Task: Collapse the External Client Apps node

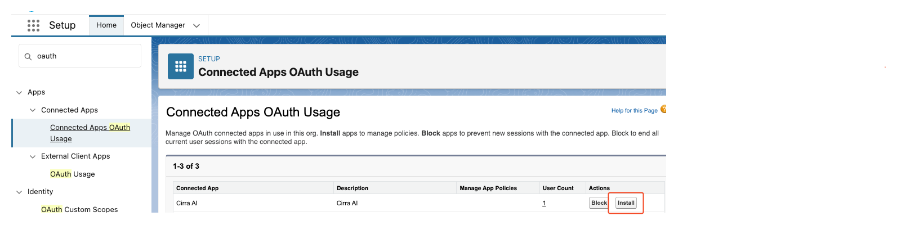Action: tap(33, 156)
